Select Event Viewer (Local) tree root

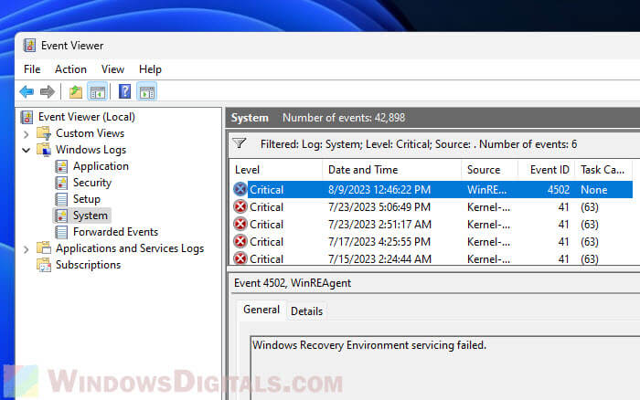(x=87, y=117)
